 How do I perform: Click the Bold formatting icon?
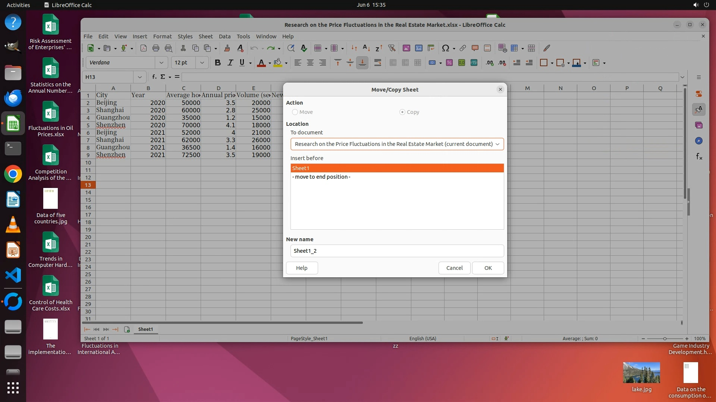pos(218,63)
